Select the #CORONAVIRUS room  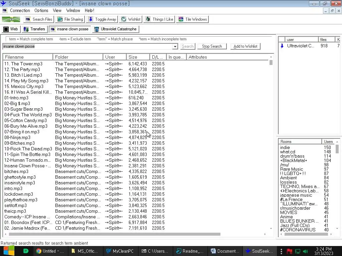pyautogui.click(x=298, y=230)
